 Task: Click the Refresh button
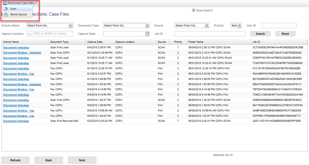pyautogui.click(x=15, y=160)
